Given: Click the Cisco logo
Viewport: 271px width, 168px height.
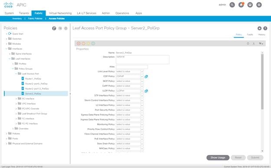Looking at the screenshot, I should tap(8, 5).
